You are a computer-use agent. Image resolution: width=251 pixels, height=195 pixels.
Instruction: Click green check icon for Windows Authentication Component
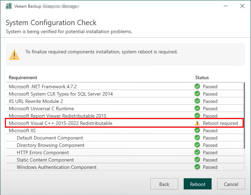tap(197, 167)
